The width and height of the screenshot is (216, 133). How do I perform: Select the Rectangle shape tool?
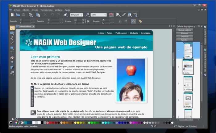[12, 47]
